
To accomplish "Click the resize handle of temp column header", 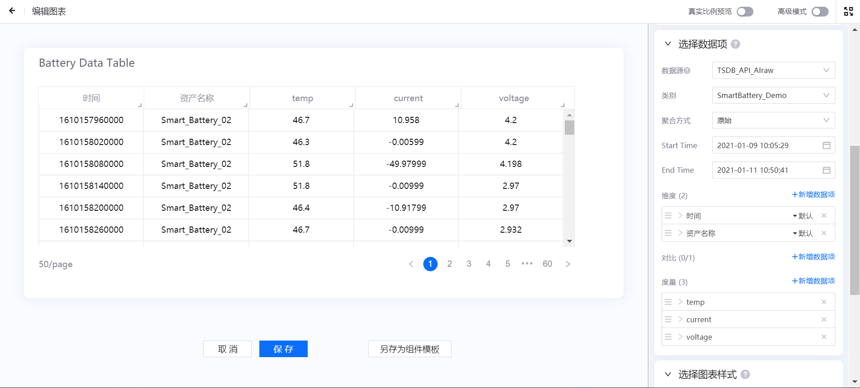I will point(351,105).
